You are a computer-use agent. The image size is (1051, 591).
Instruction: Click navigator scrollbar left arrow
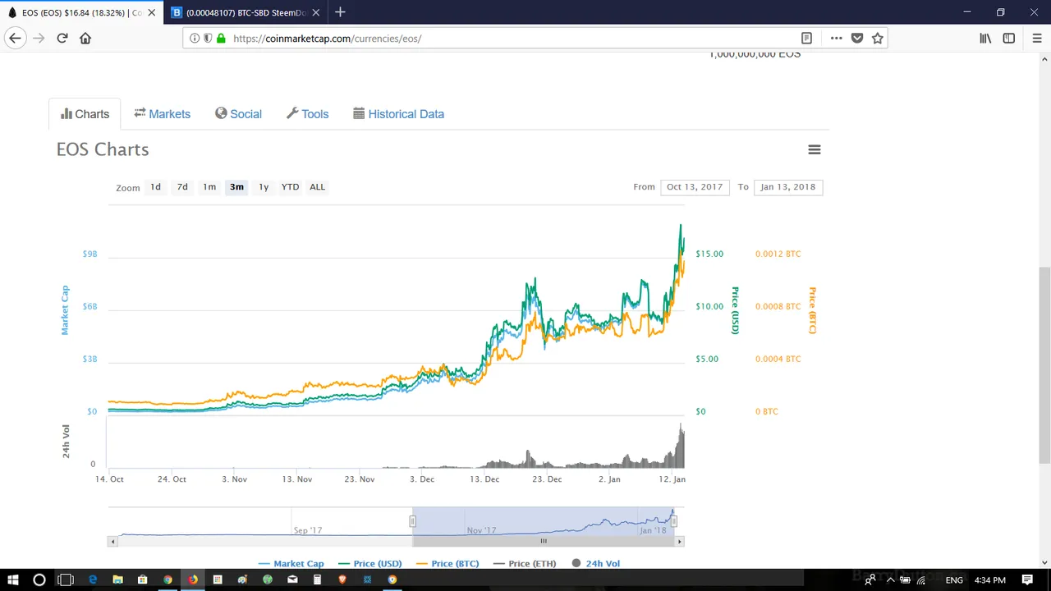click(112, 542)
